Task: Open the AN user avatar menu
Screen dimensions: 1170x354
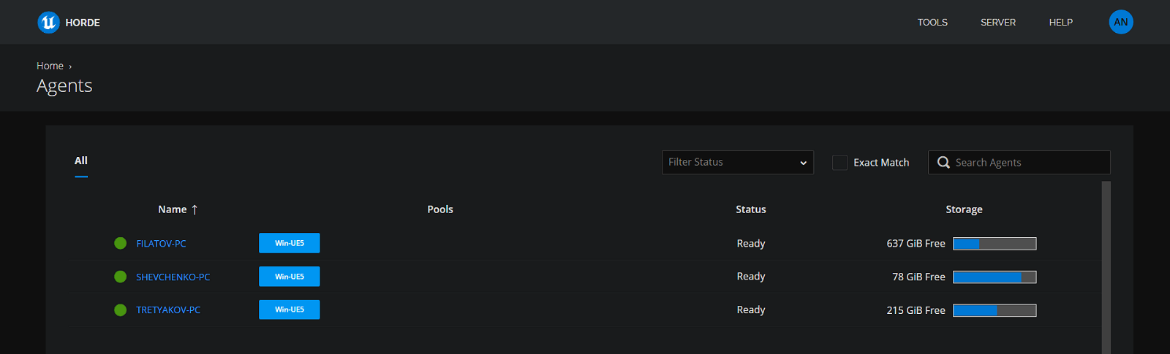Action: [1120, 22]
